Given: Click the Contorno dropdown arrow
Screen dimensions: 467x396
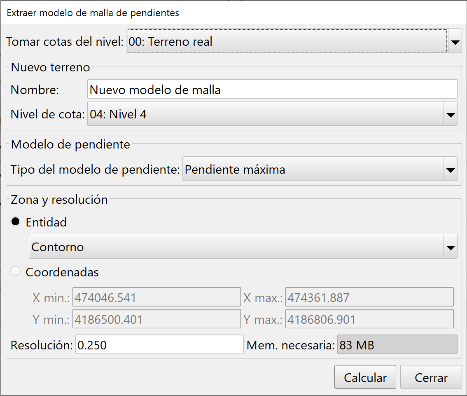Looking at the screenshot, I should (451, 246).
